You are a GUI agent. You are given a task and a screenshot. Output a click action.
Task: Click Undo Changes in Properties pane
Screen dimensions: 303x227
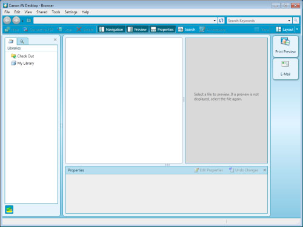[244, 170]
